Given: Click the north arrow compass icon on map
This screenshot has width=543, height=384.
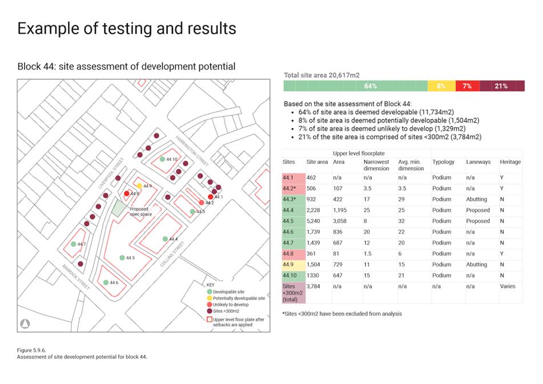Looking at the screenshot, I should pos(25,323).
